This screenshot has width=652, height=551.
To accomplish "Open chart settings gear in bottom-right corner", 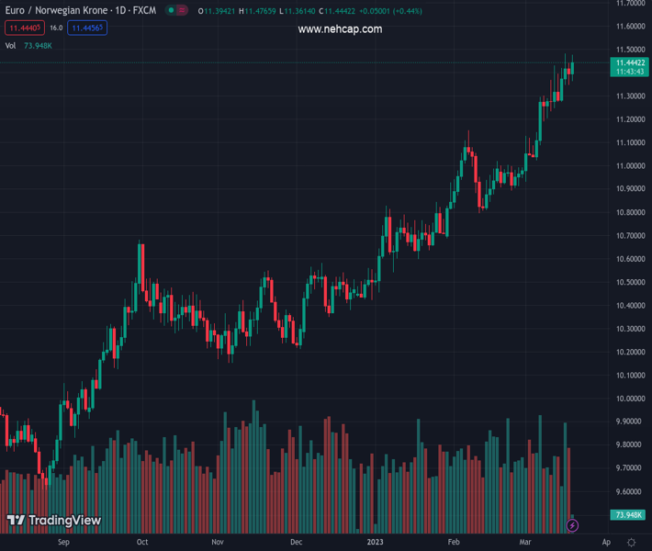I will click(x=632, y=542).
